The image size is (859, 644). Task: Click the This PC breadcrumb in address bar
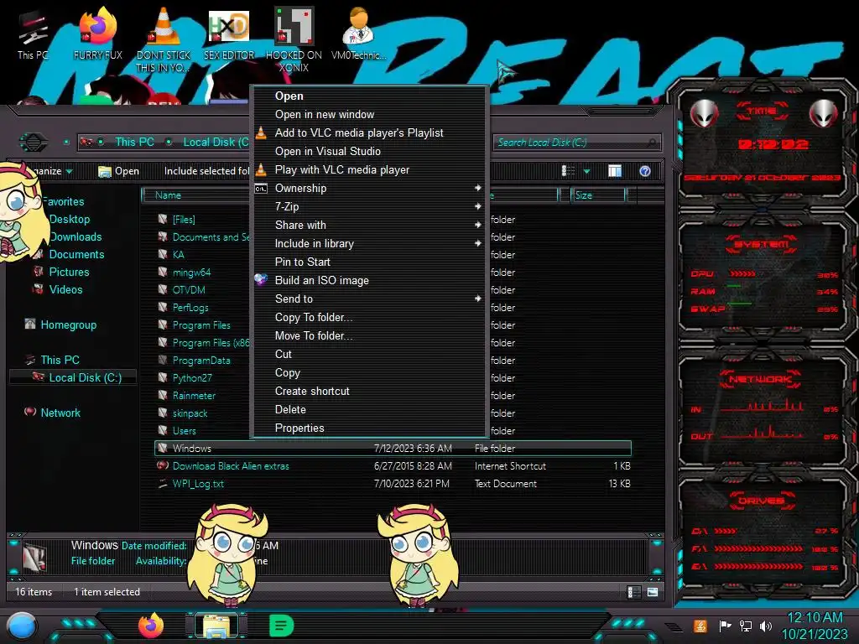(x=134, y=142)
